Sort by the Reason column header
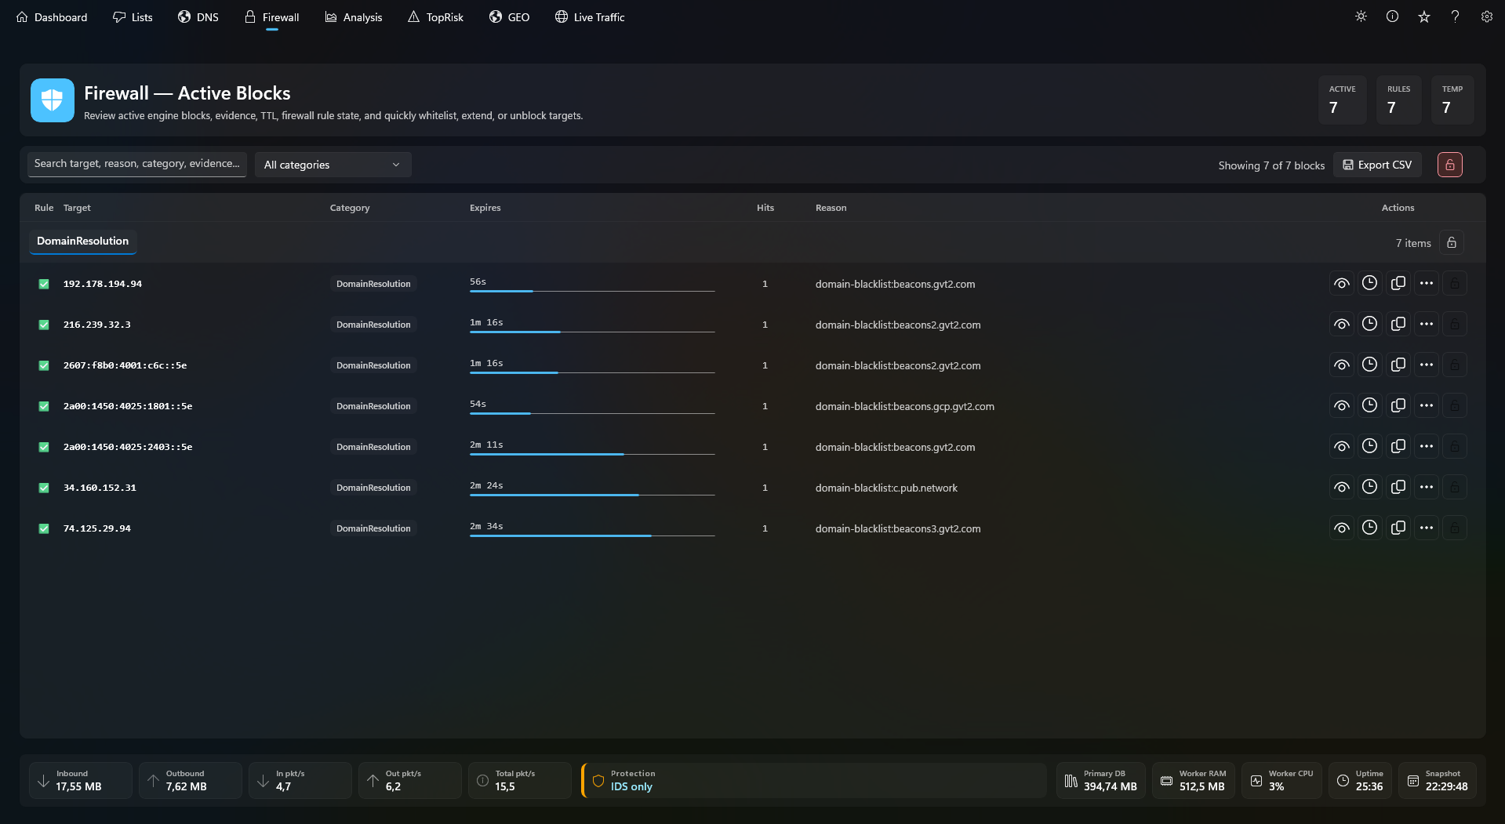1505x824 pixels. [x=831, y=208]
